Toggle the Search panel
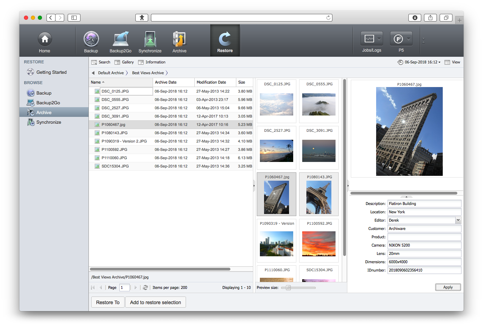 click(101, 62)
